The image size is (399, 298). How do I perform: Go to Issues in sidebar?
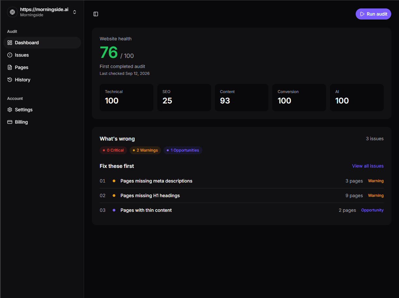(42, 55)
